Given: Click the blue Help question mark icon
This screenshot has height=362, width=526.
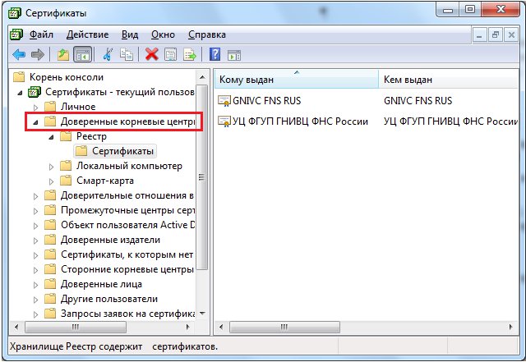Looking at the screenshot, I should (215, 55).
